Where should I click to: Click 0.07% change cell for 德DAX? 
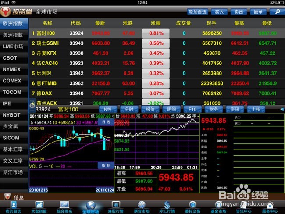coord(156,93)
